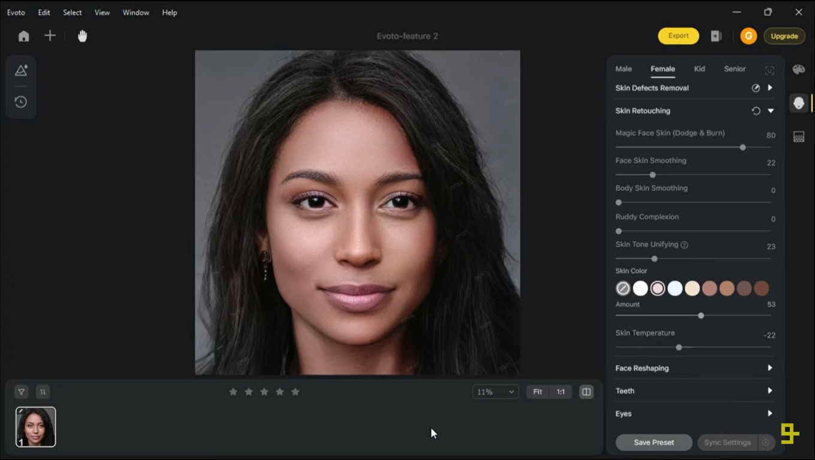Click the Export button
Viewport: 815px width, 460px height.
click(678, 35)
